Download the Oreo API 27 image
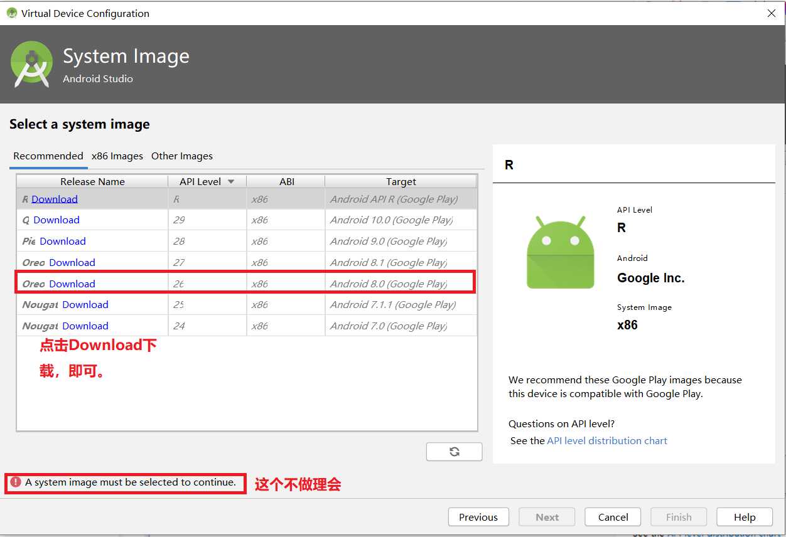This screenshot has height=537, width=786. pyautogui.click(x=72, y=262)
